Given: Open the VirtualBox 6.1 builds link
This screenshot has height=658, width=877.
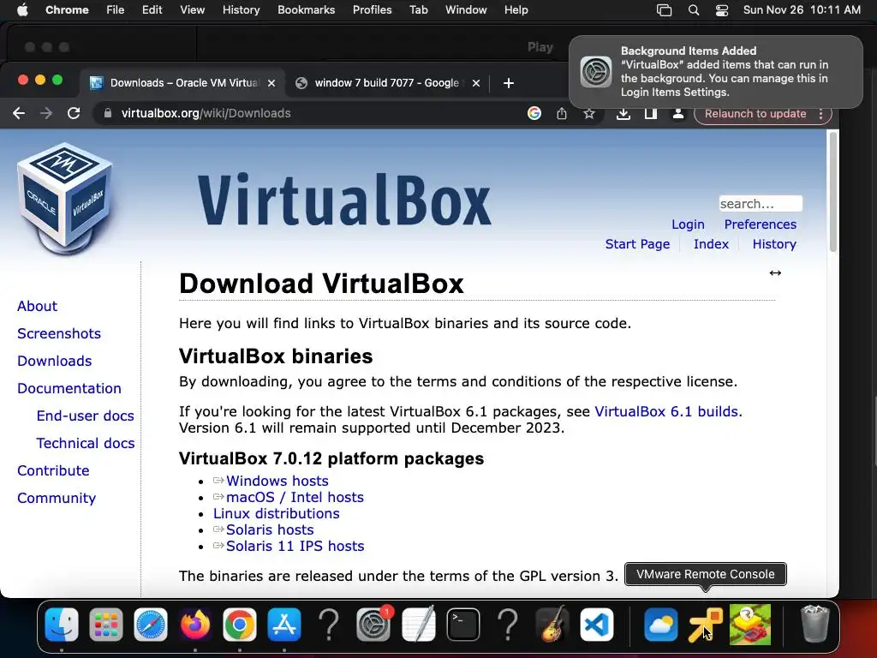Looking at the screenshot, I should click(x=666, y=411).
